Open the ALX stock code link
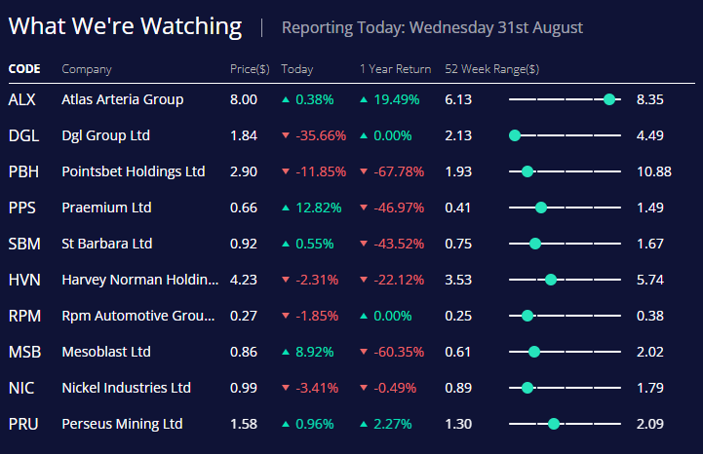The width and height of the screenshot is (703, 454). [x=21, y=99]
